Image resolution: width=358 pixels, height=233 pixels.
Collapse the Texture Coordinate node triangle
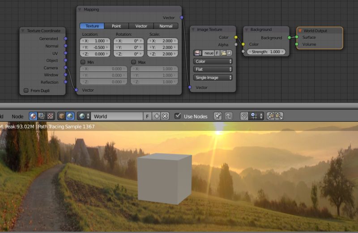click(23, 30)
